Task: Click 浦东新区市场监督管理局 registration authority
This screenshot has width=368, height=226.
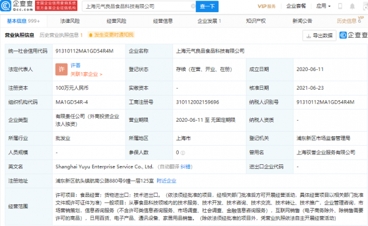Action: click(x=323, y=138)
